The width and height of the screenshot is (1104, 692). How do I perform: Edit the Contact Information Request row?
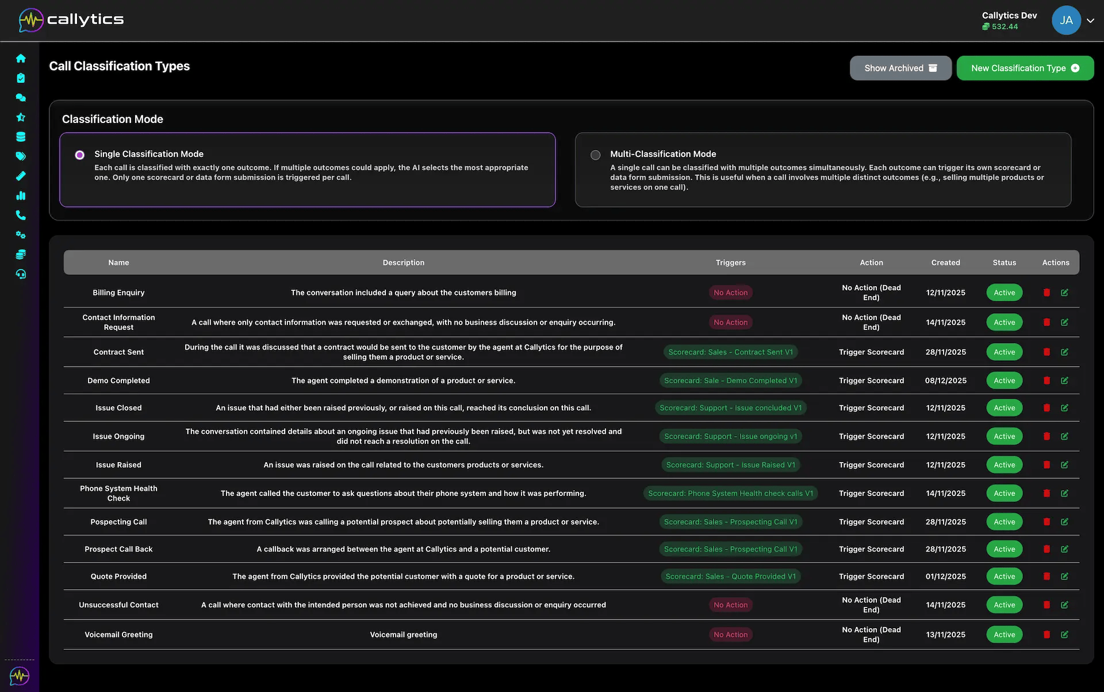pos(1064,322)
